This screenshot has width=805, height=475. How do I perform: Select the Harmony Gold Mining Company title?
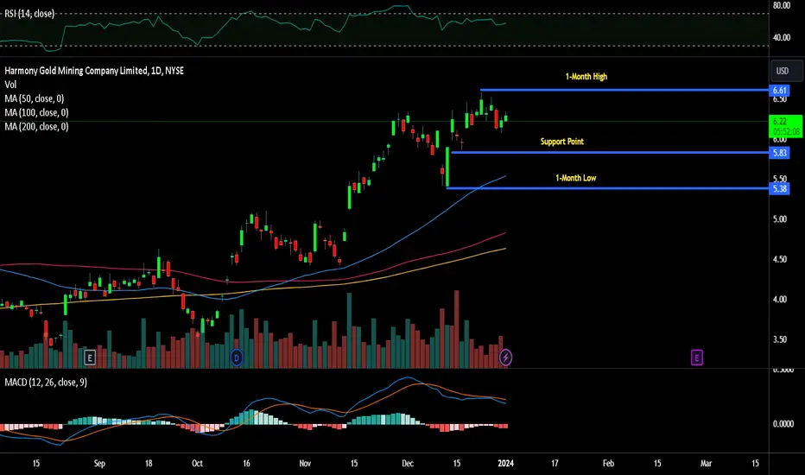click(x=94, y=71)
